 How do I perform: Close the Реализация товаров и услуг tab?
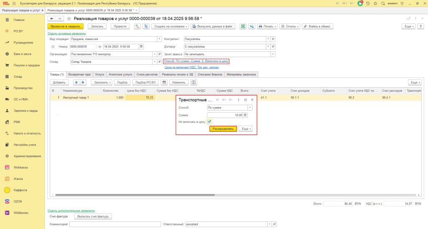(x=42, y=10)
